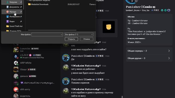Image resolution: width=175 pixels, height=98 pixels.
Task: Click join date 14 июл. 2023 г.
Action: [135, 42]
